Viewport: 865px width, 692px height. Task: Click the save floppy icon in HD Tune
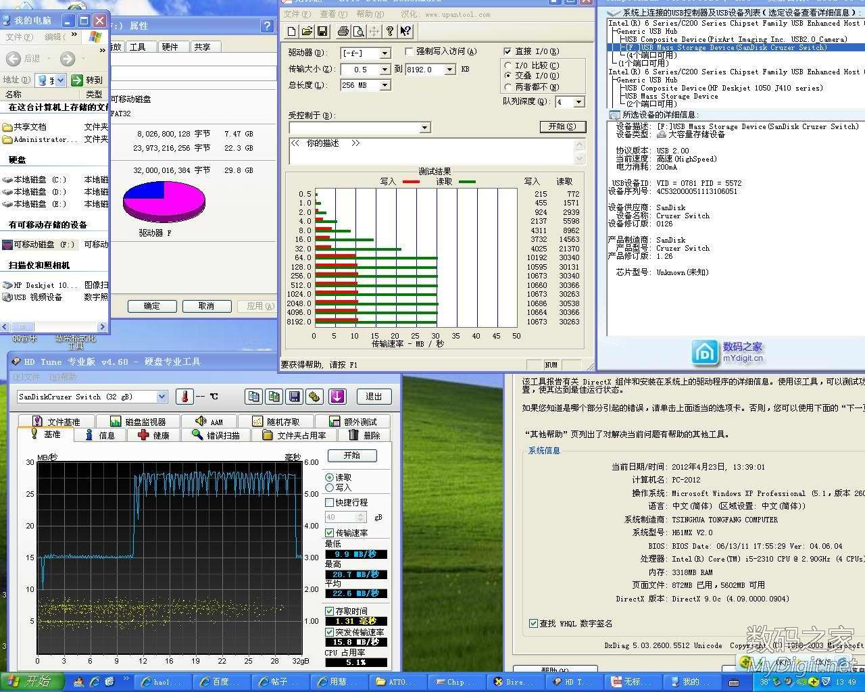(295, 397)
